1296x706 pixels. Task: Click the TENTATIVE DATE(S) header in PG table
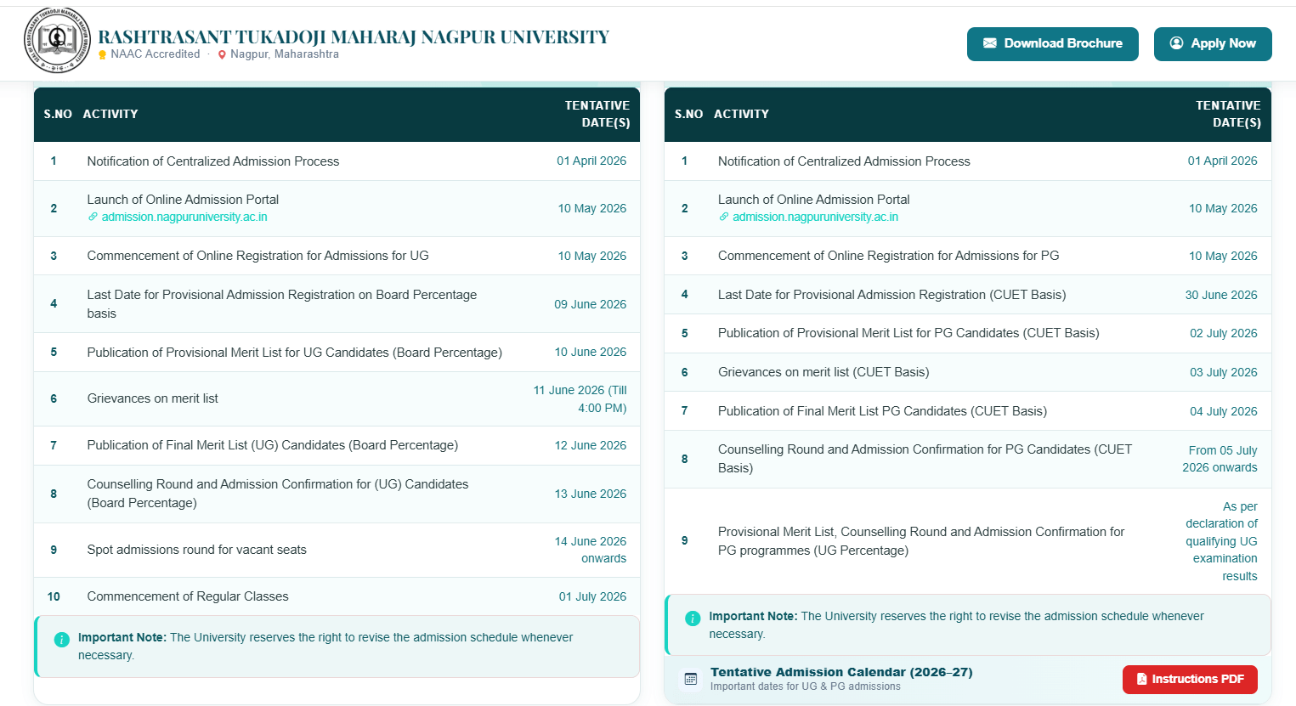[1228, 114]
